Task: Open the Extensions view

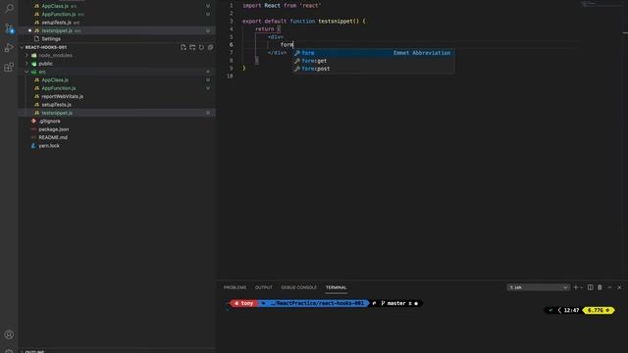Action: (x=9, y=67)
